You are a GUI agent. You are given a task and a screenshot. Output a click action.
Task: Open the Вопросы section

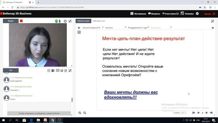[x=154, y=14]
